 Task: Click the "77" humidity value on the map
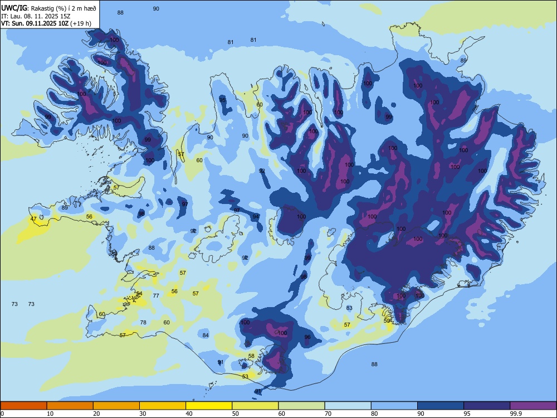coord(156,295)
